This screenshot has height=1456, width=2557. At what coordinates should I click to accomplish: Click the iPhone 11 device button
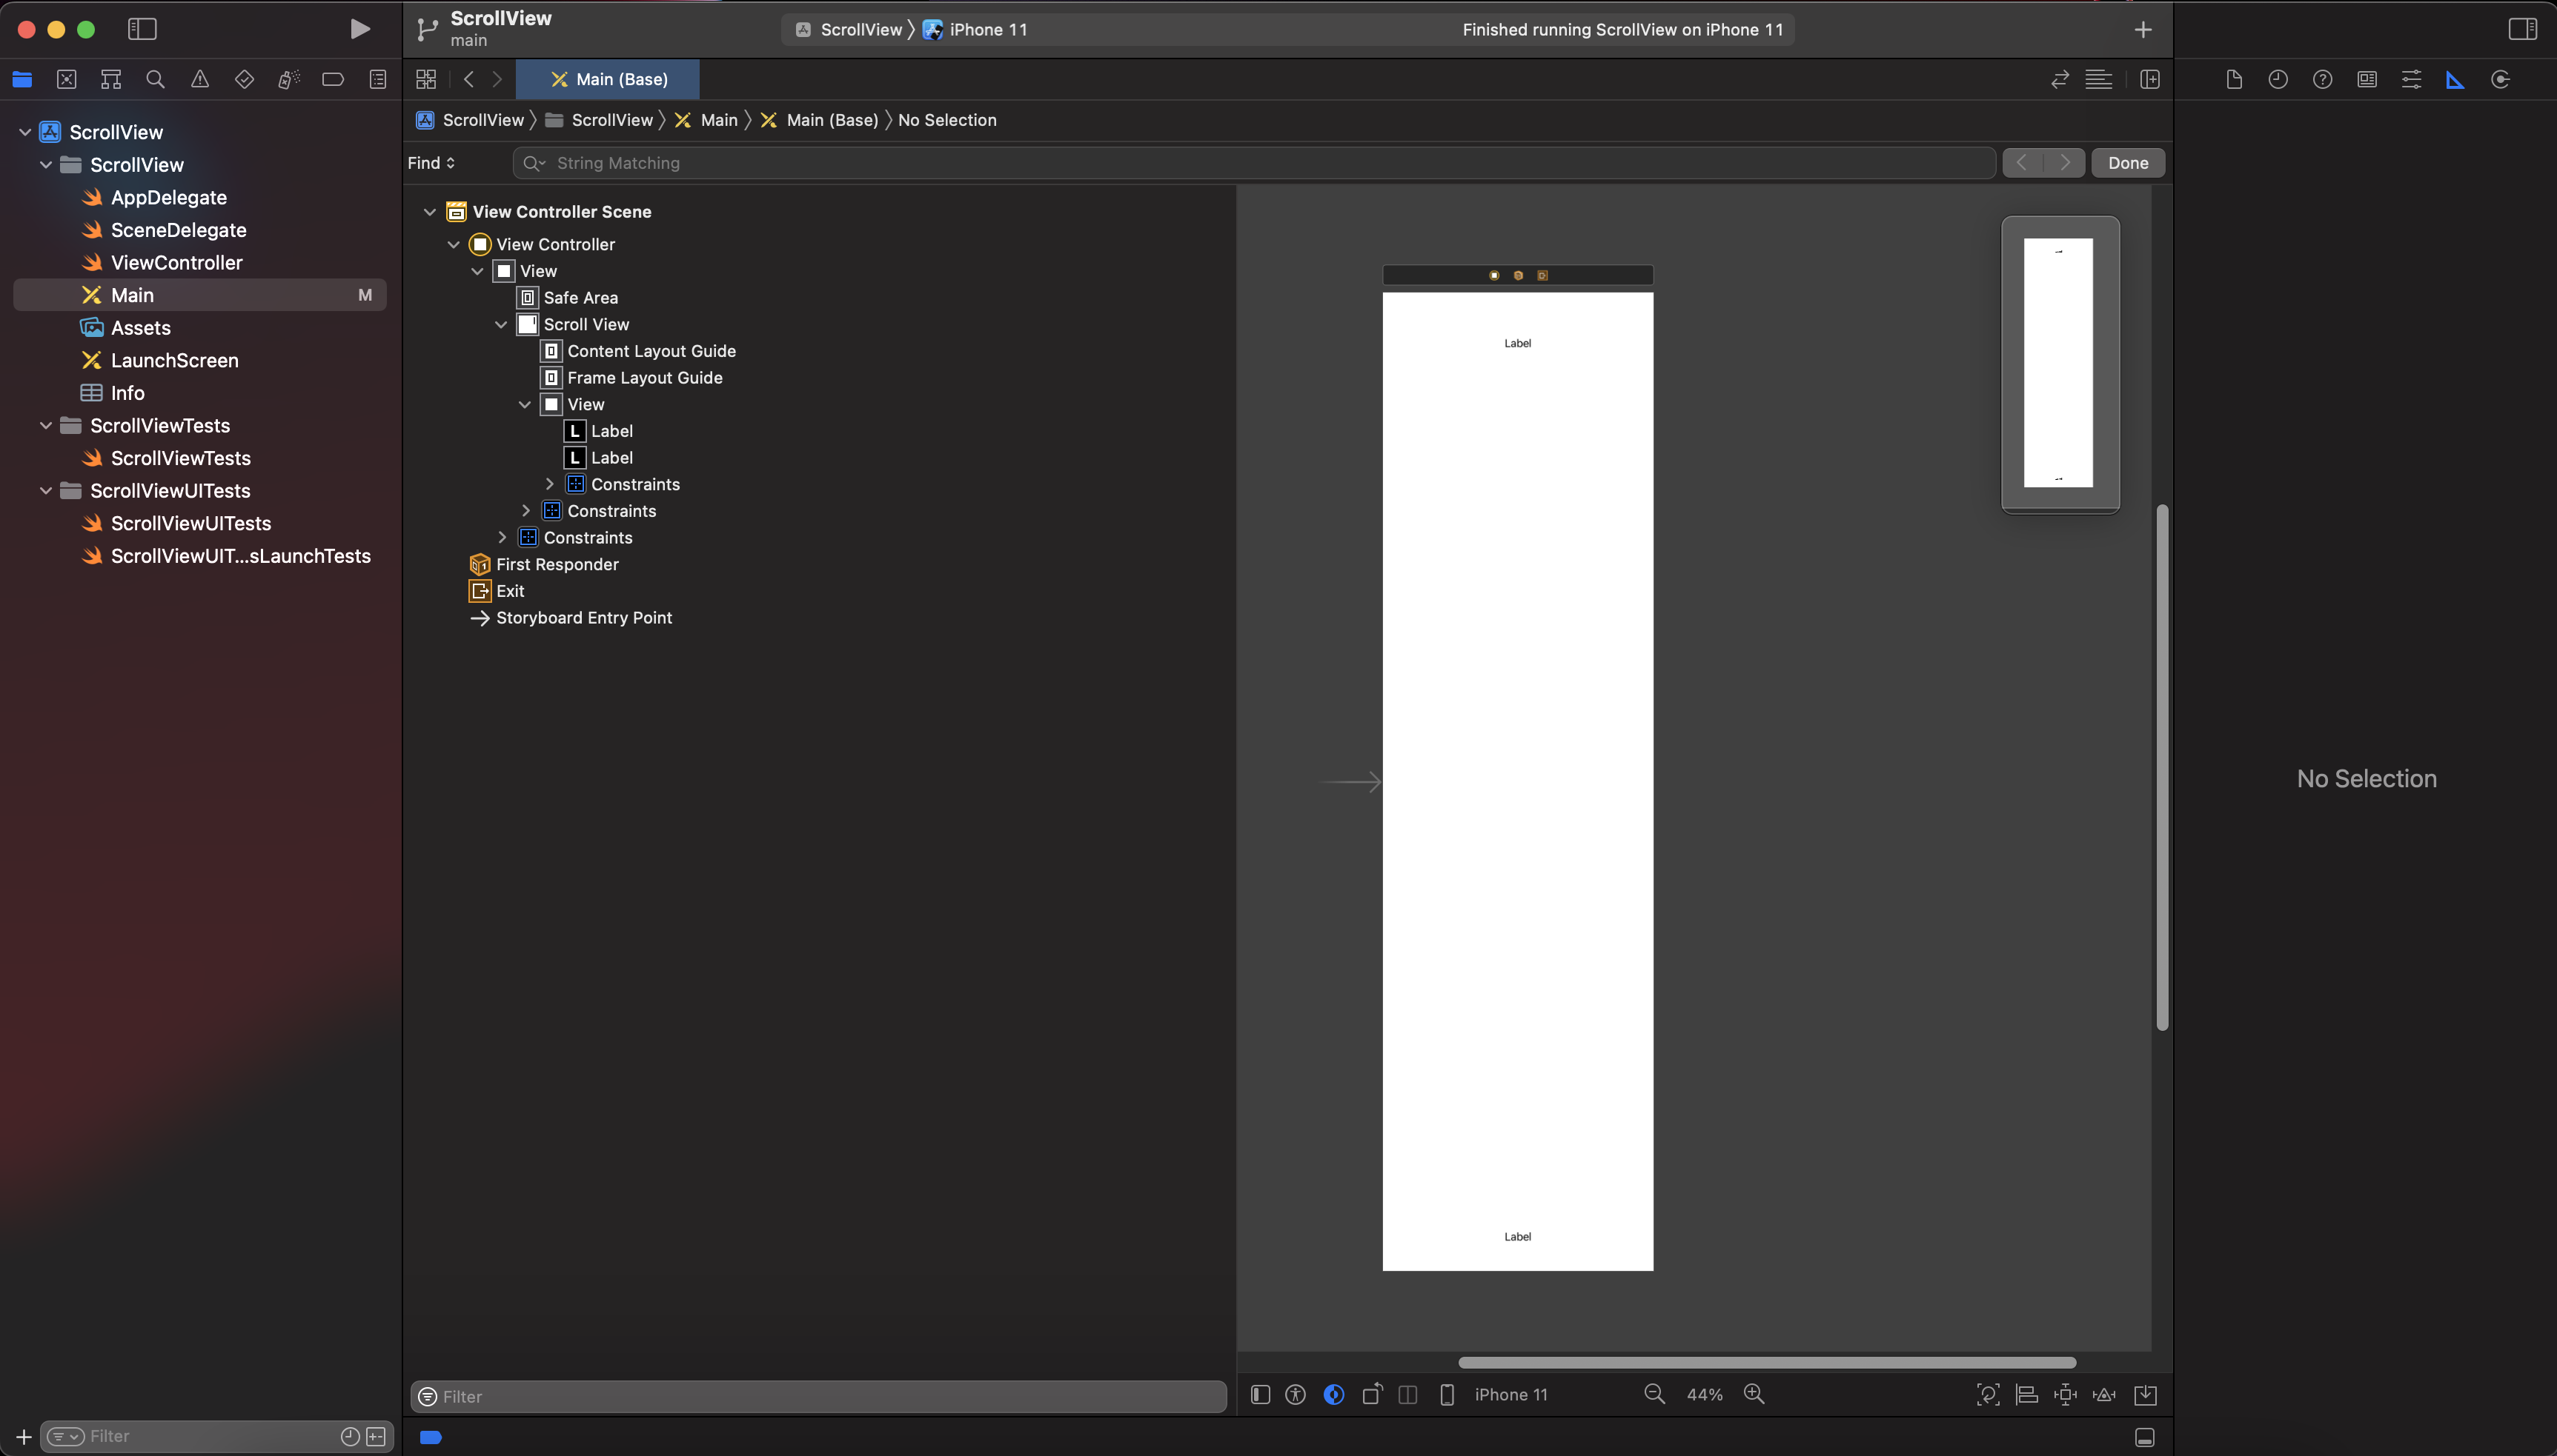pos(1510,1394)
